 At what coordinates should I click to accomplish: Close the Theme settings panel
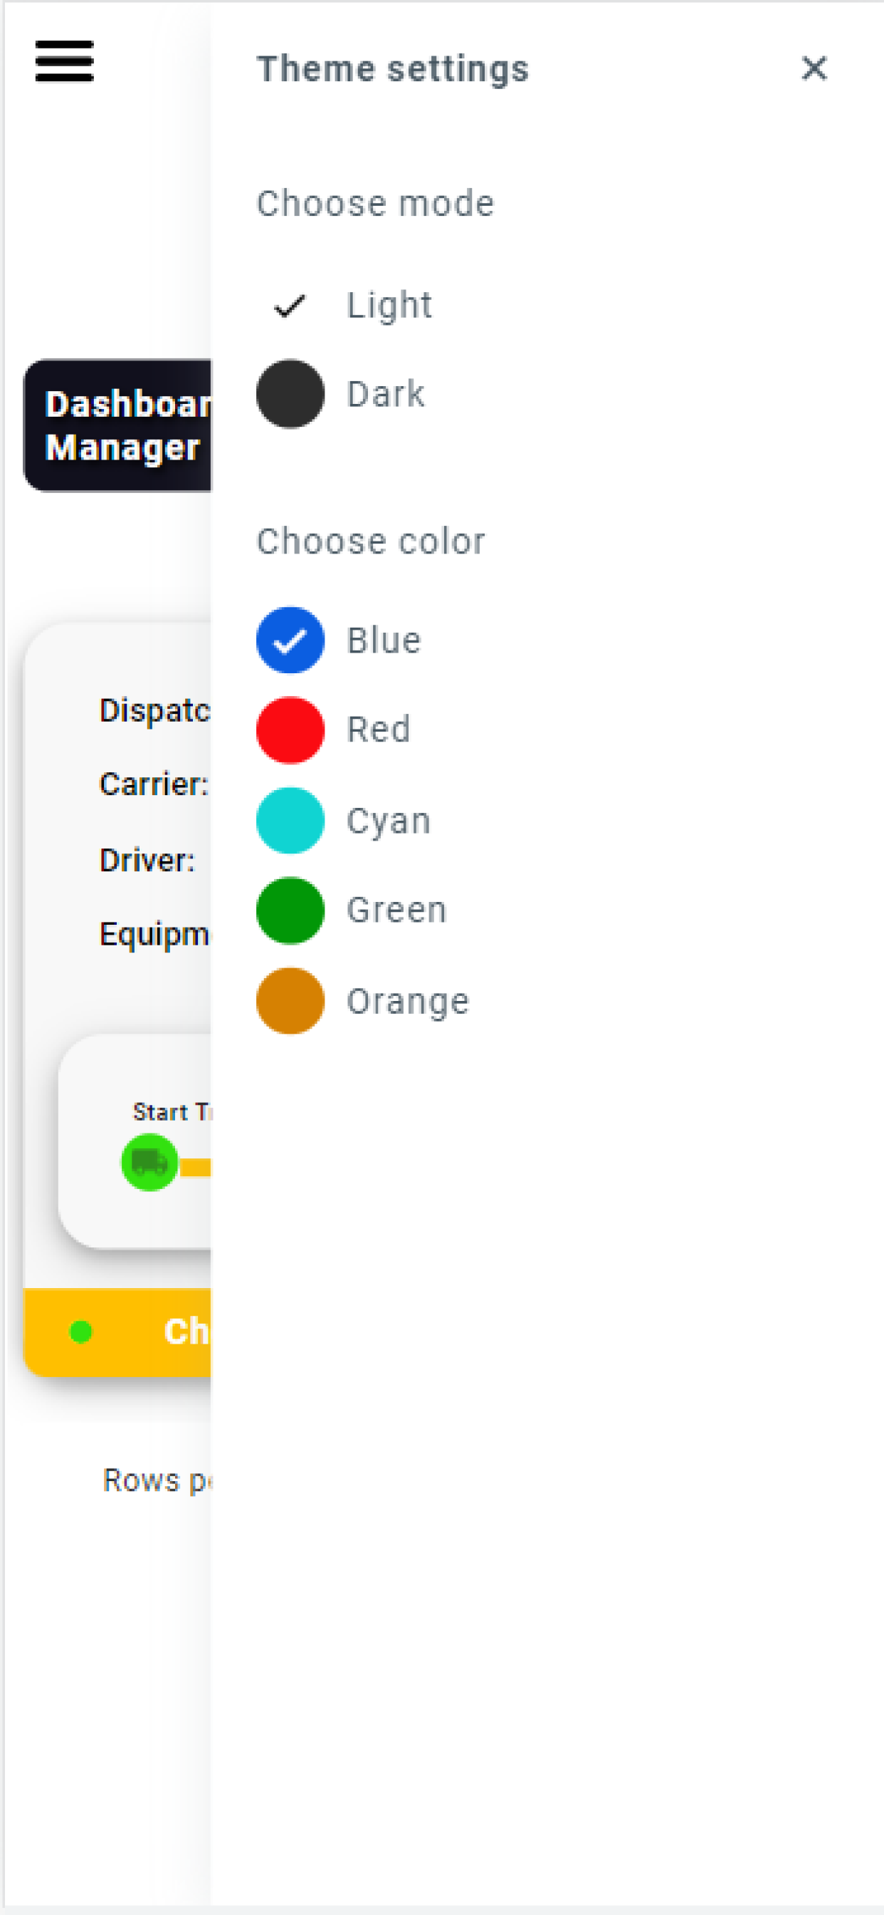tap(814, 68)
